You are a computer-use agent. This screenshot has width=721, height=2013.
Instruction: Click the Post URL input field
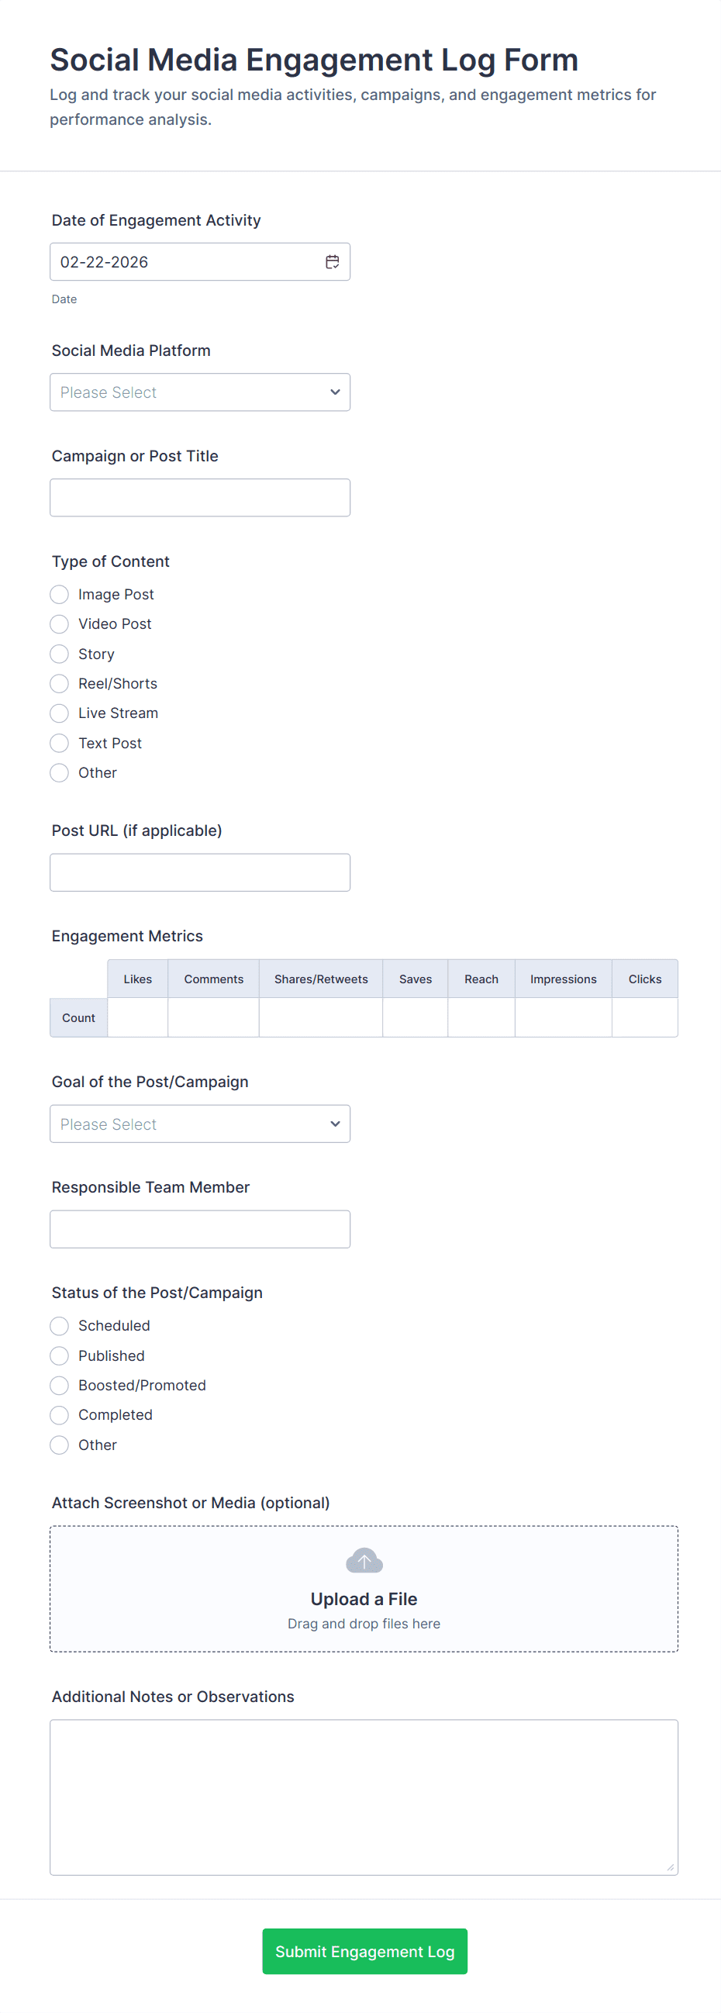click(x=200, y=873)
